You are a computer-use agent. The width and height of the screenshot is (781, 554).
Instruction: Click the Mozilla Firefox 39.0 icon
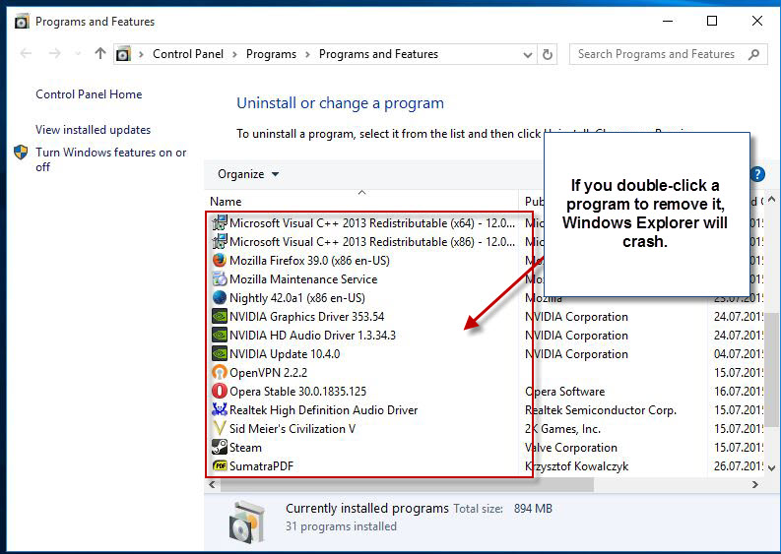(220, 261)
